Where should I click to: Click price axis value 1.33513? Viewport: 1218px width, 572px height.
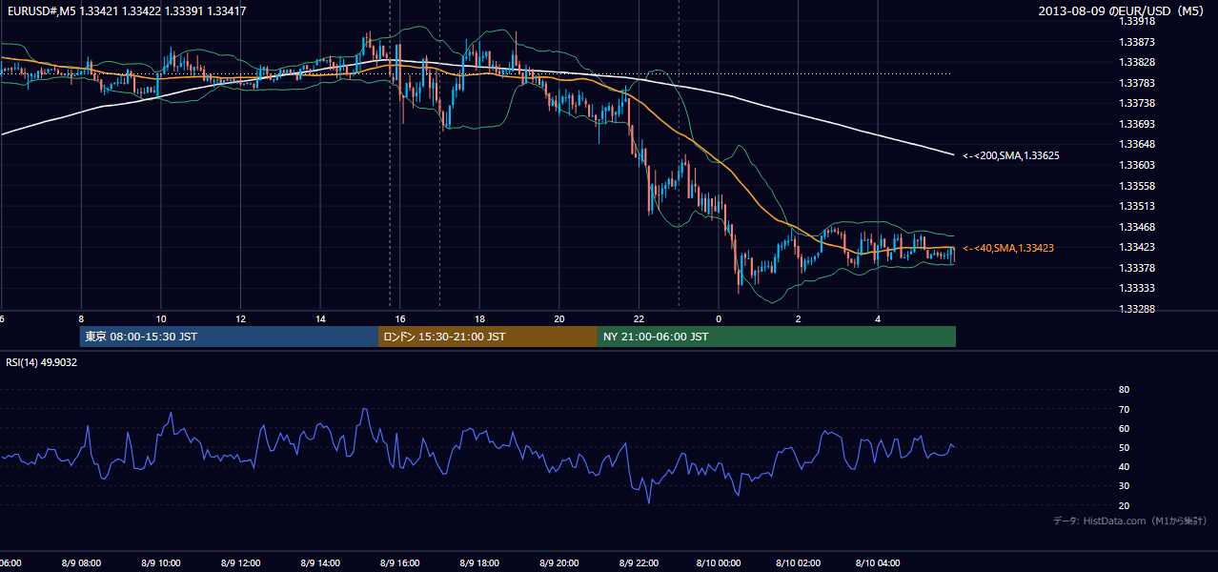click(x=1137, y=206)
